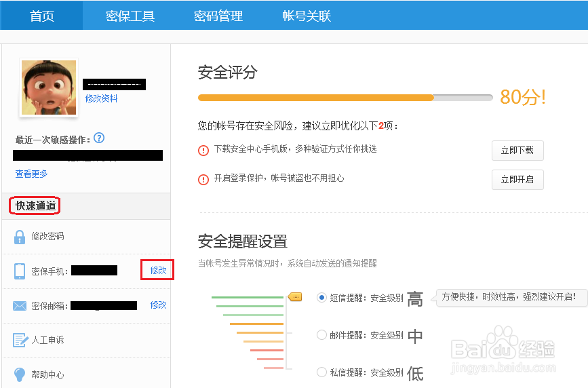Click the orange security score progress bar
Image resolution: width=588 pixels, height=388 pixels.
[316, 98]
